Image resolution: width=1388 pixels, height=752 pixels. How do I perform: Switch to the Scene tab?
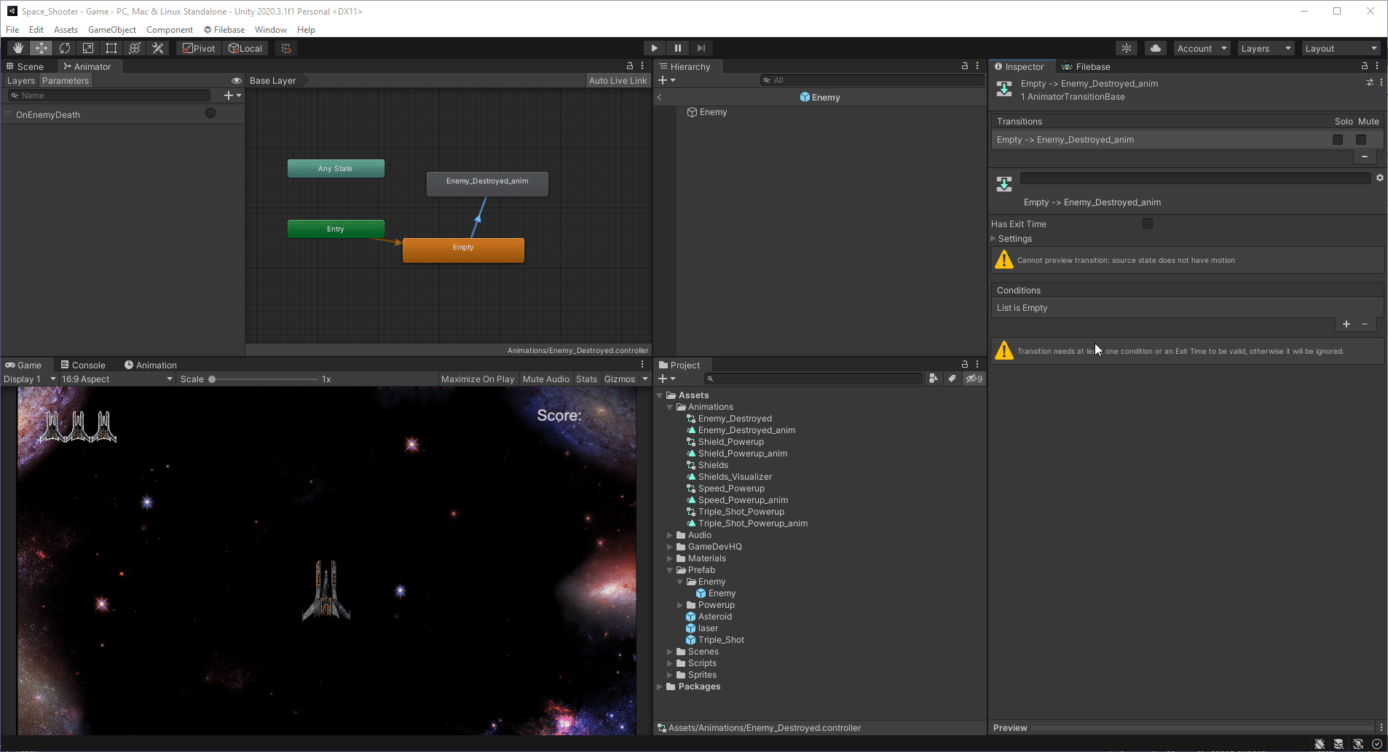[x=25, y=66]
